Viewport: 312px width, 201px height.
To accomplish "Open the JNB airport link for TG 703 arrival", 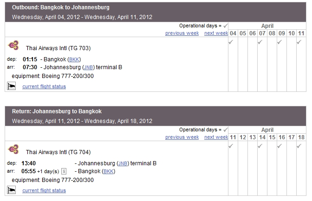I will point(88,67).
